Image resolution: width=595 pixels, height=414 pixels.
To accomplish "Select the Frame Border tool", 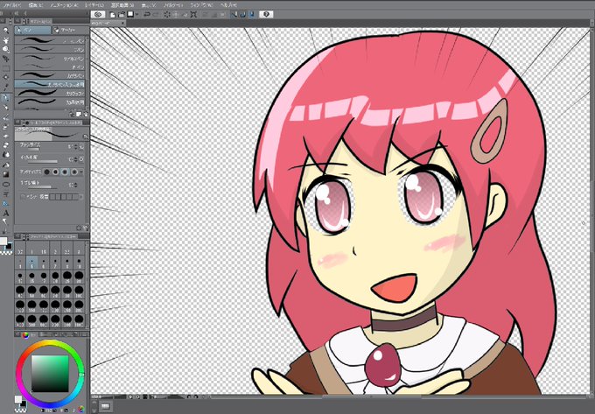I will point(6,194).
